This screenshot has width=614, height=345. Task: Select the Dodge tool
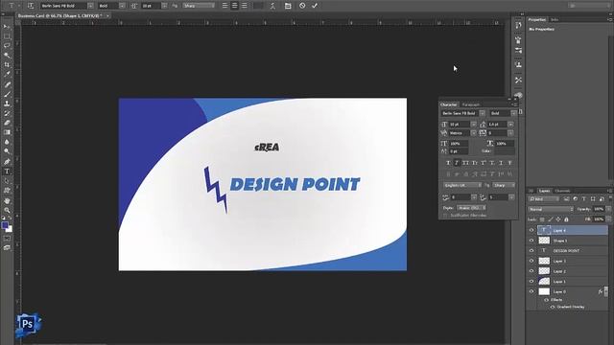coord(7,151)
